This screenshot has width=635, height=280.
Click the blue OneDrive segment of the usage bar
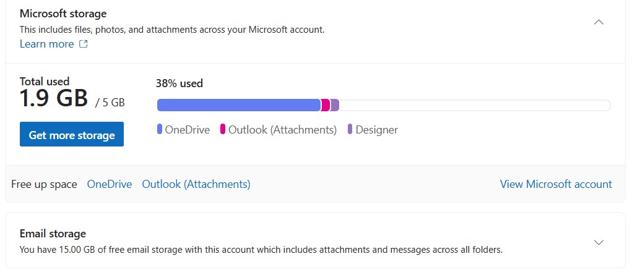(x=238, y=105)
